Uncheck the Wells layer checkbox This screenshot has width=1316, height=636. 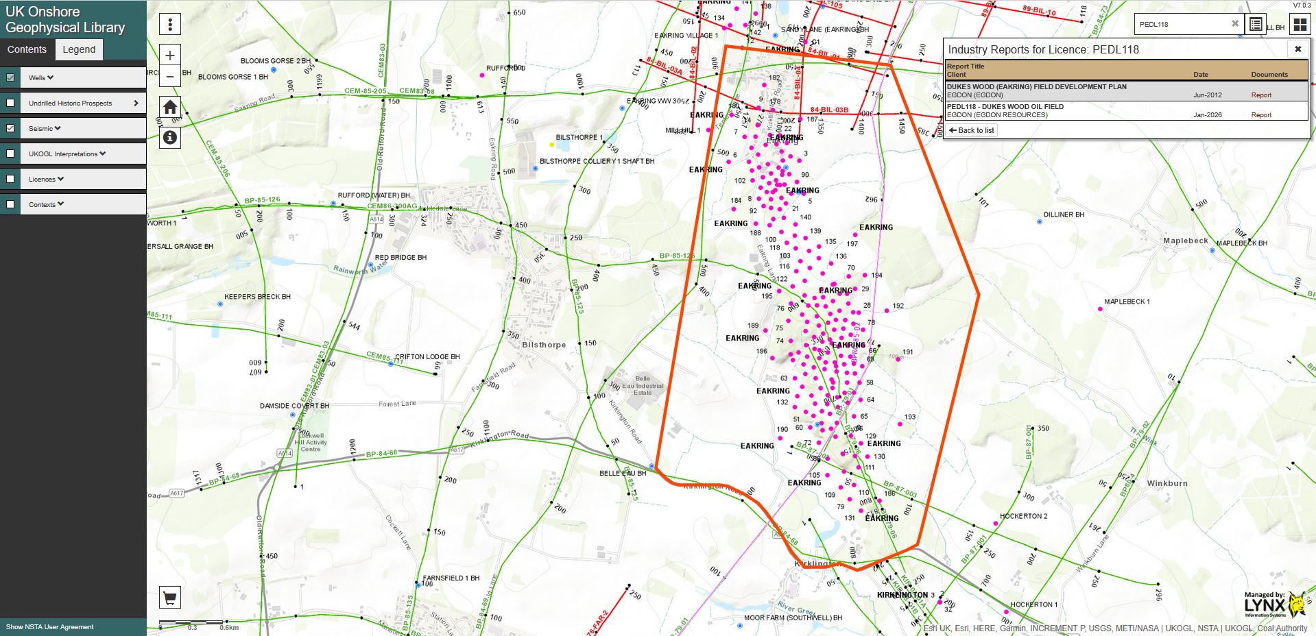coord(10,78)
